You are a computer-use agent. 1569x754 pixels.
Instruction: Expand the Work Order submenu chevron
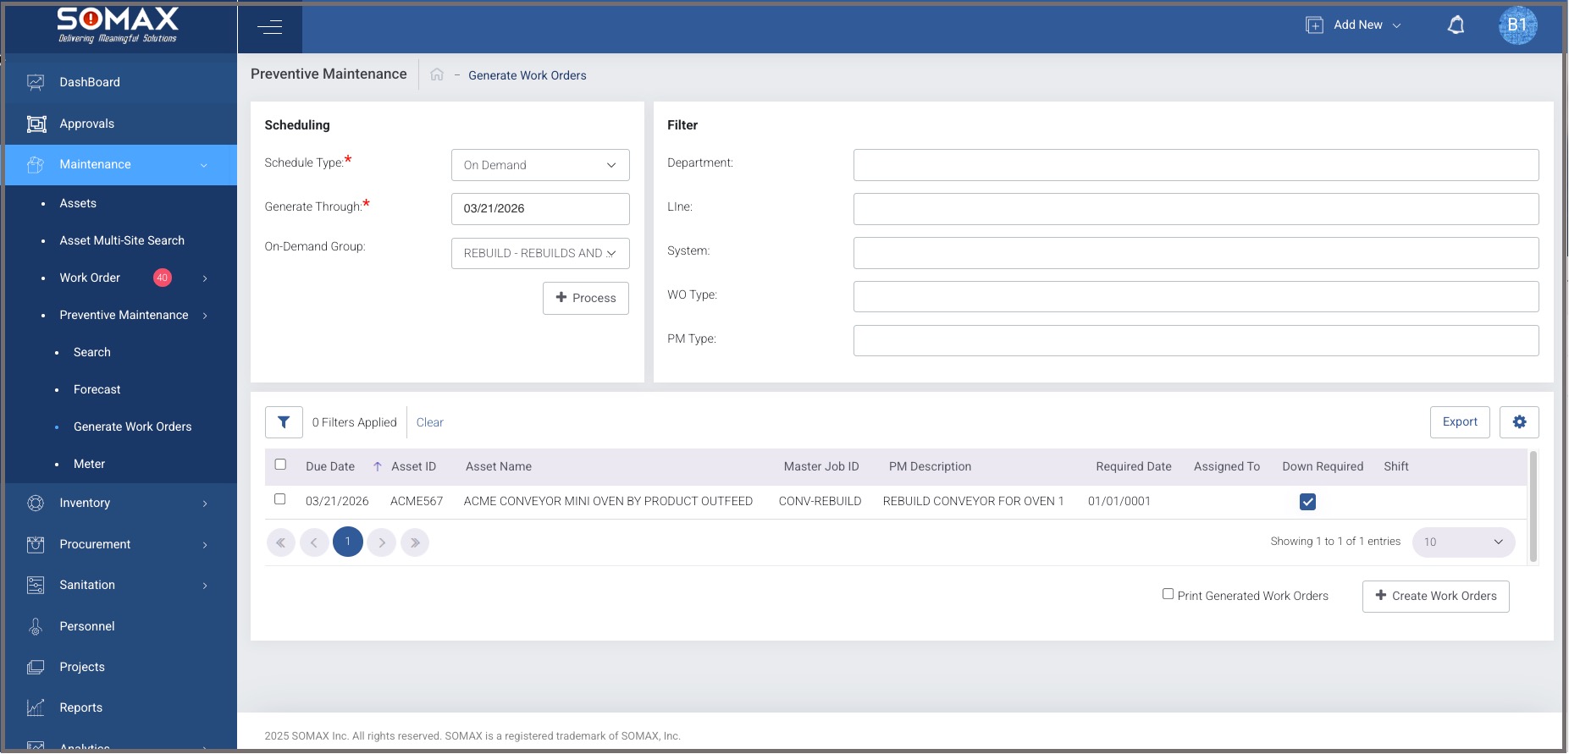point(205,278)
